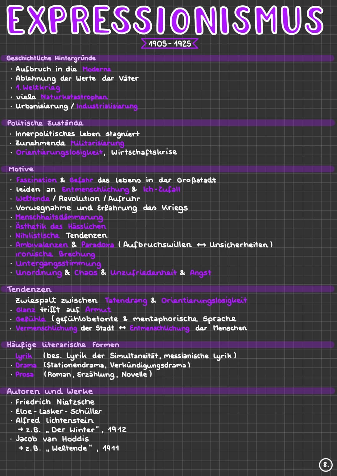Viewport: 337px width, 476px height.
Task: Click 'Vorwegnahme und Erfahrung des Kriegs'
Action: point(102,208)
